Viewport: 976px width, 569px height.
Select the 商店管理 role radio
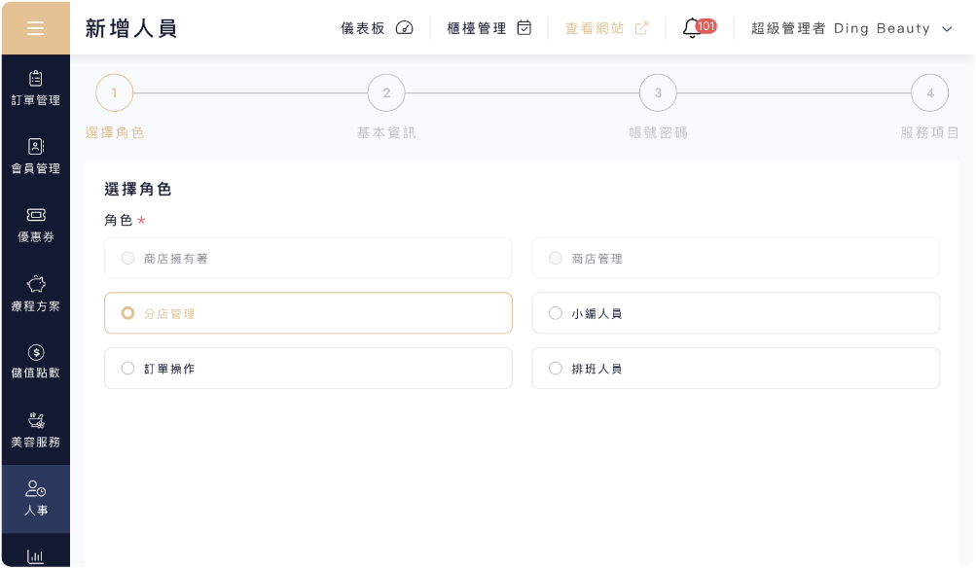[x=556, y=258]
